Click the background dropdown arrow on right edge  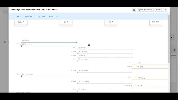[x=172, y=37]
